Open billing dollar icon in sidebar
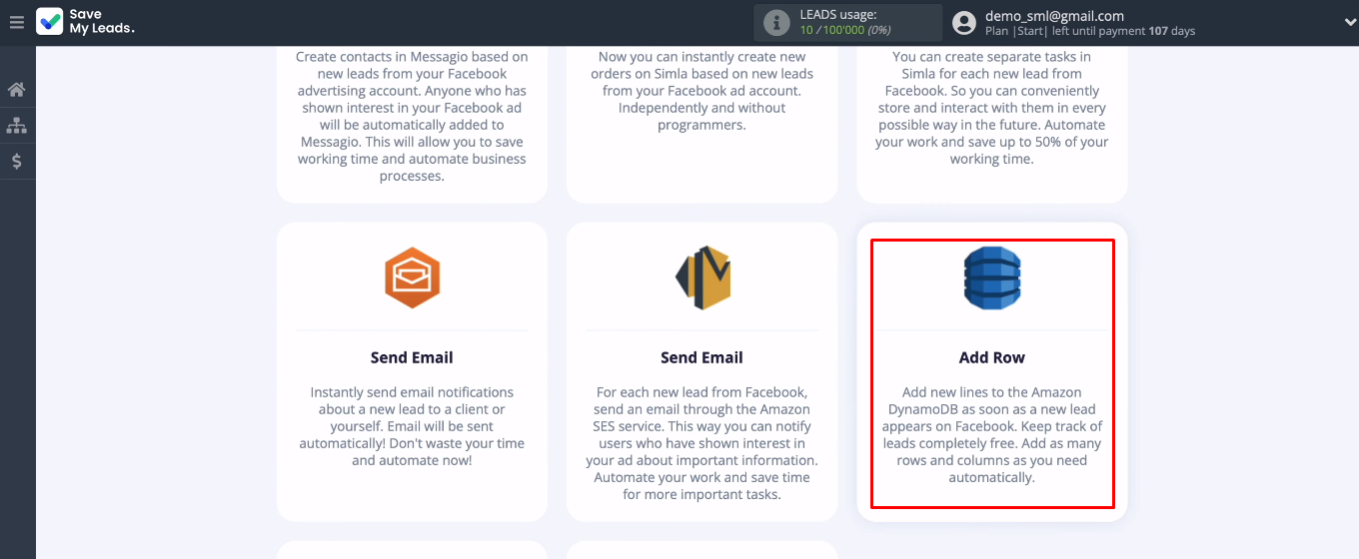 click(17, 161)
